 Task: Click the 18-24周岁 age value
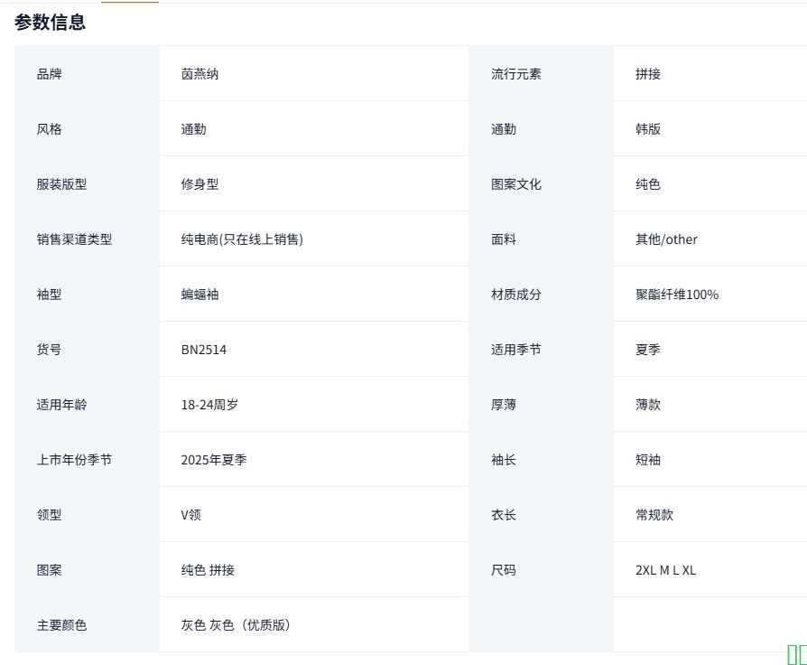point(209,405)
